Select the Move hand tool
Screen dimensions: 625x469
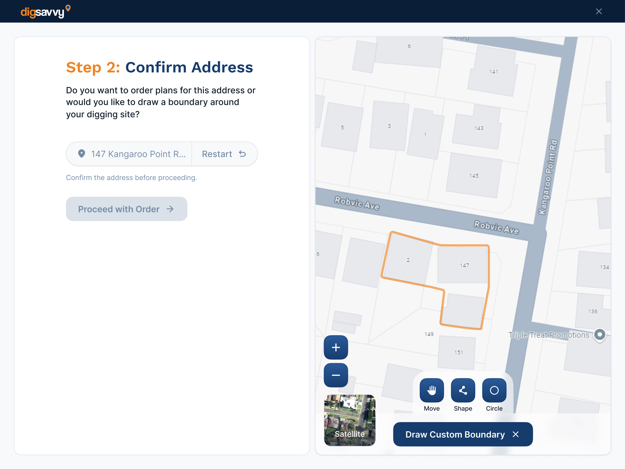point(431,390)
